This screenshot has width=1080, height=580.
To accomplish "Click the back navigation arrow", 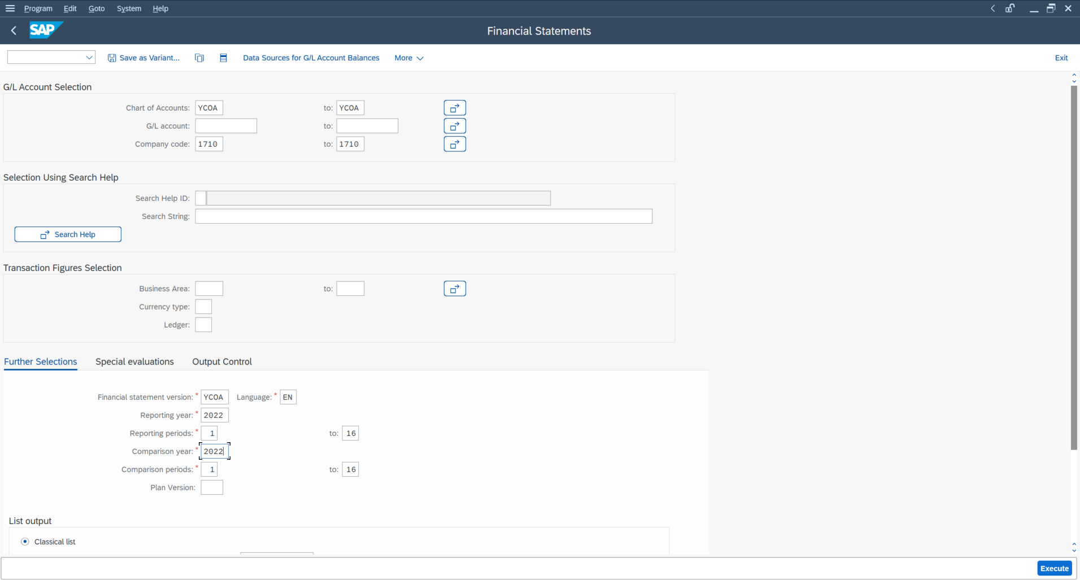I will pyautogui.click(x=12, y=30).
